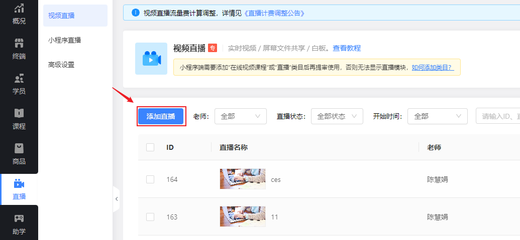Open the 助学 gamepad section
The height and width of the screenshot is (240, 520).
click(x=19, y=224)
